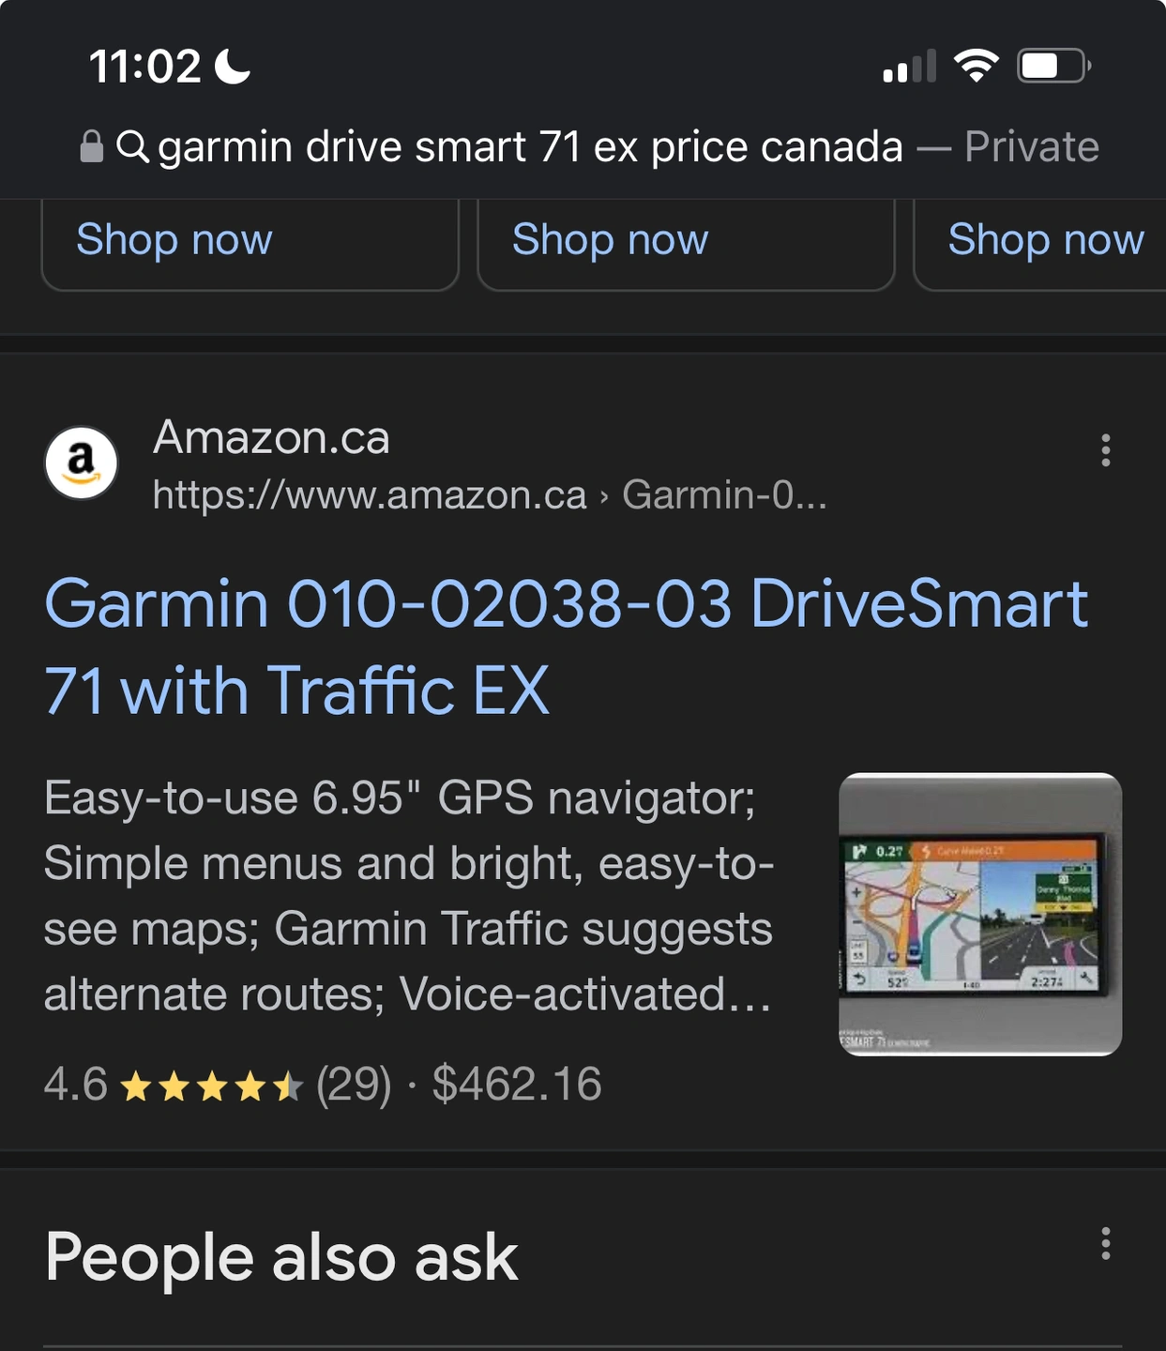The width and height of the screenshot is (1166, 1351).
Task: Click the first Shop now button
Action: (250, 242)
